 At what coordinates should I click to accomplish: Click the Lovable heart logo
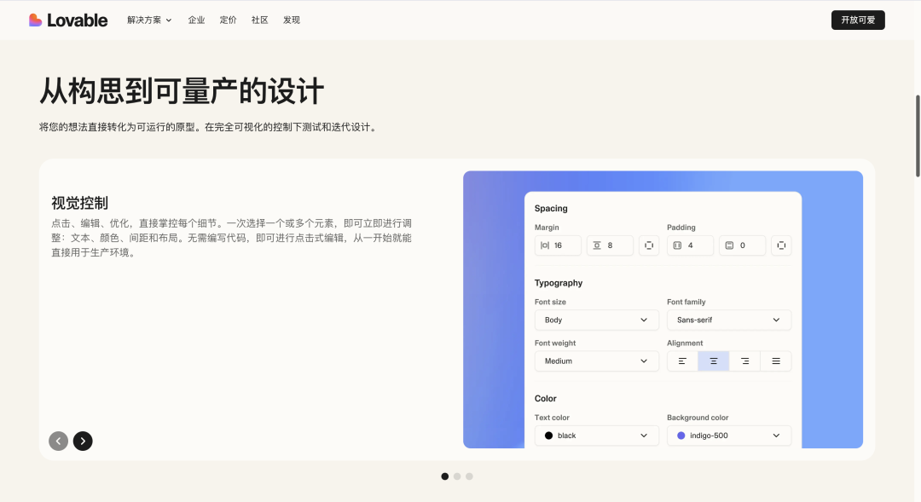(35, 20)
